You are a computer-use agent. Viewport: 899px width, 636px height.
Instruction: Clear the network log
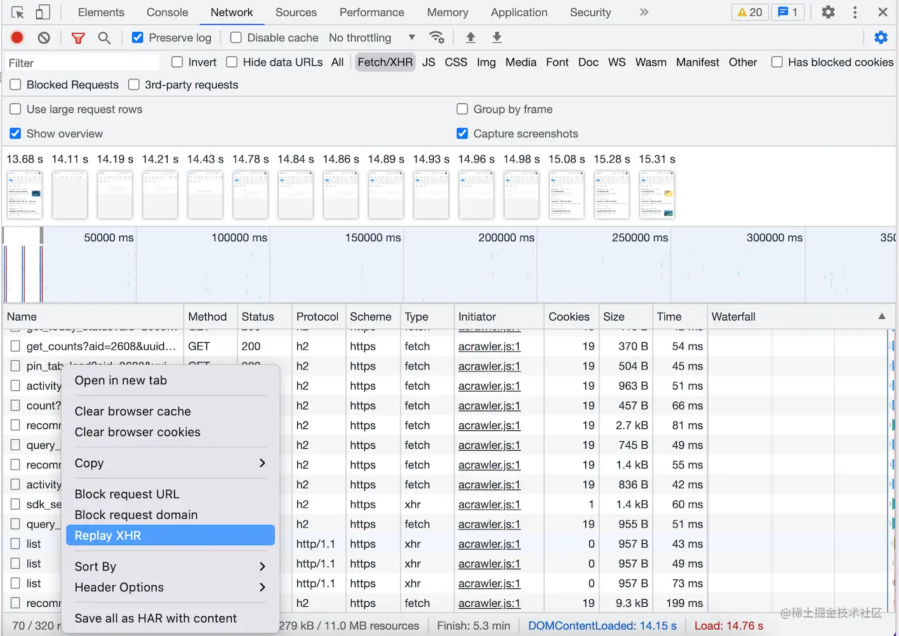(x=44, y=38)
